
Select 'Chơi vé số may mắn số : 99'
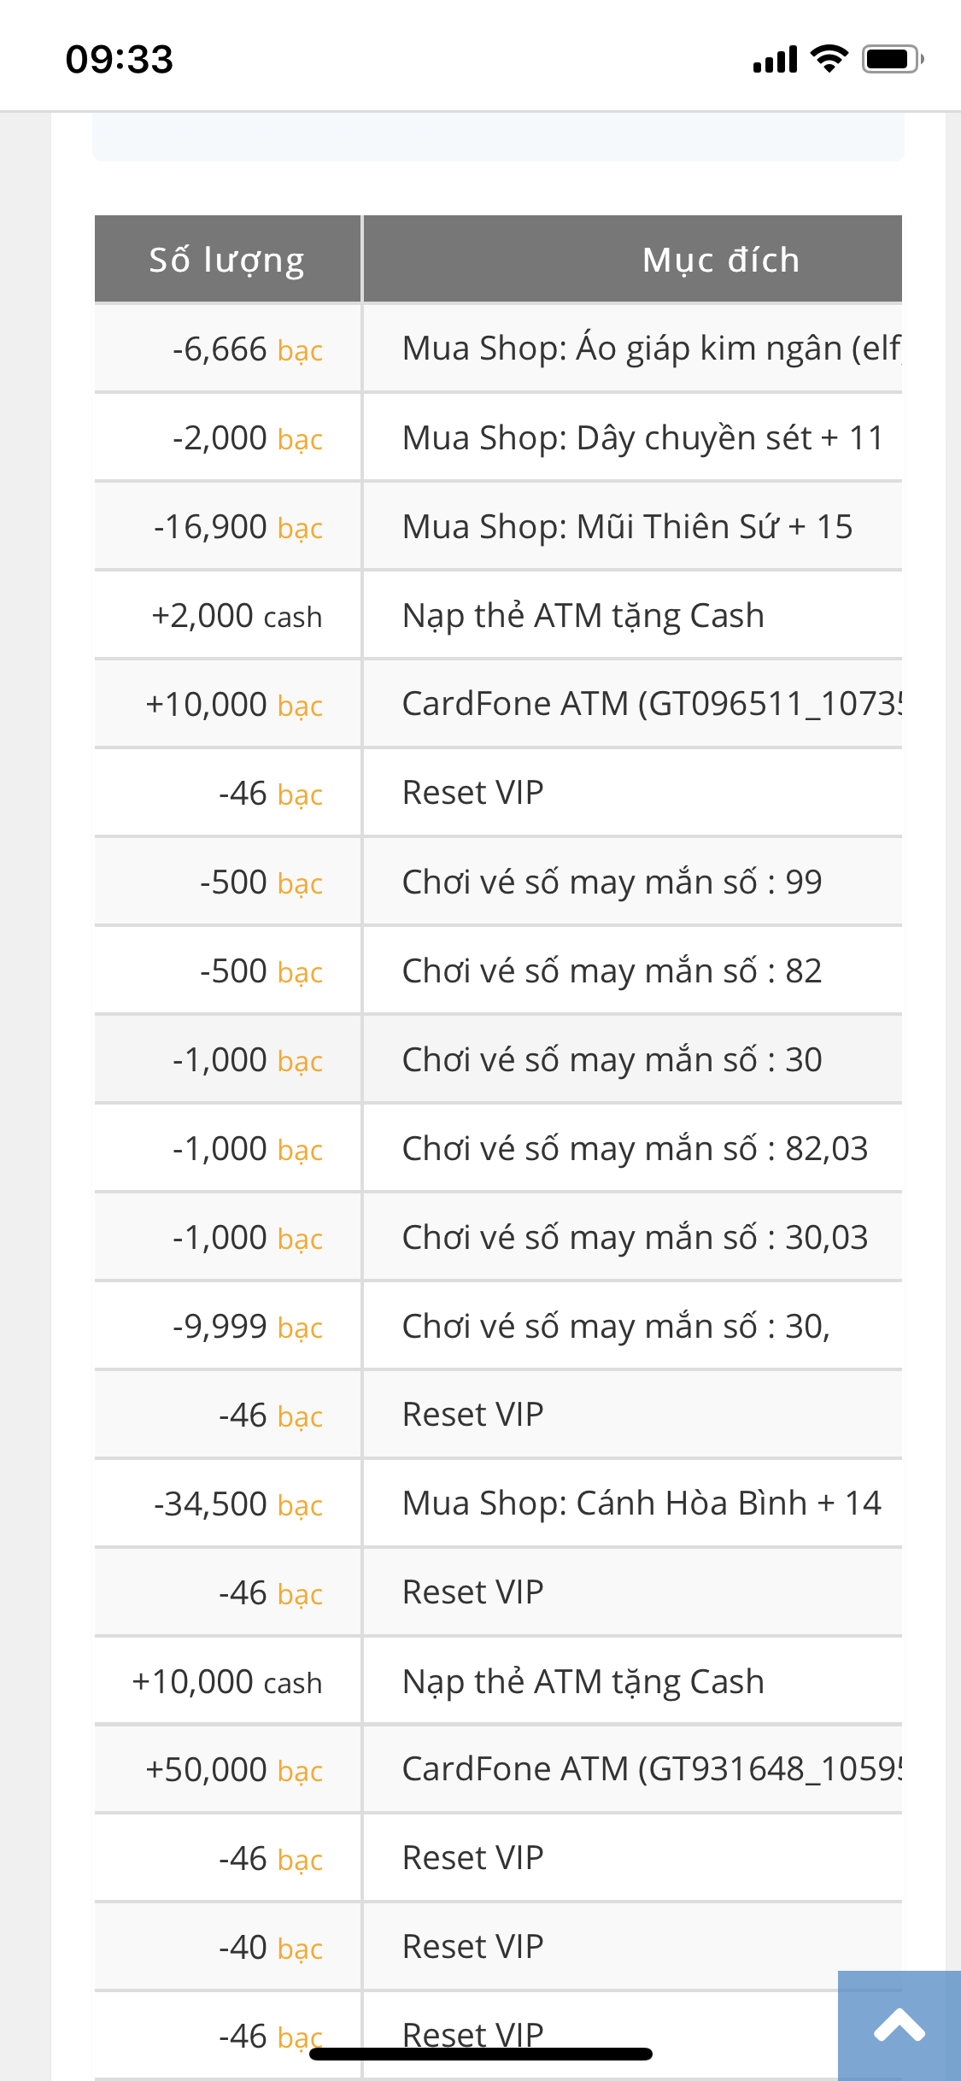coord(612,882)
